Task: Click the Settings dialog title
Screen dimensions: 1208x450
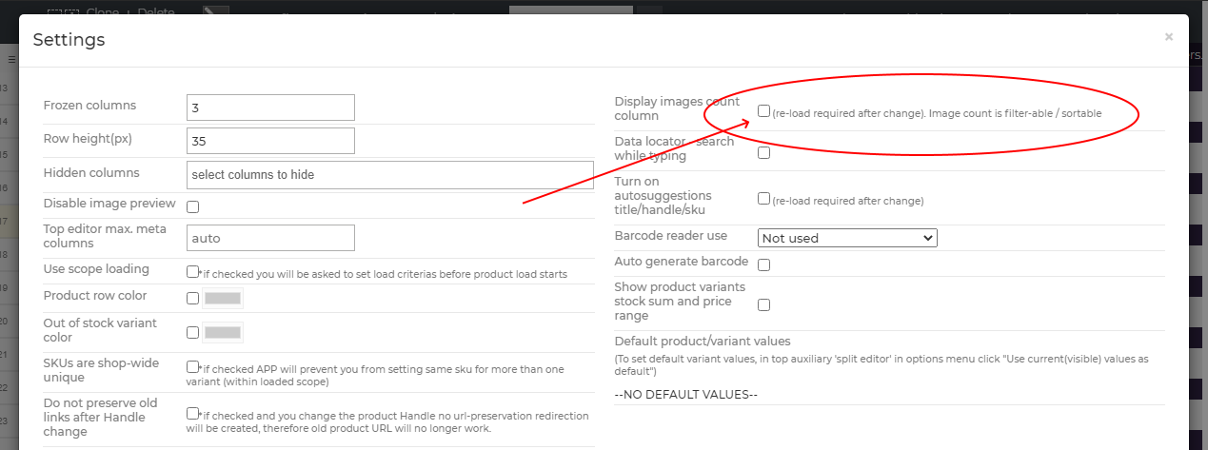Action: click(x=69, y=40)
